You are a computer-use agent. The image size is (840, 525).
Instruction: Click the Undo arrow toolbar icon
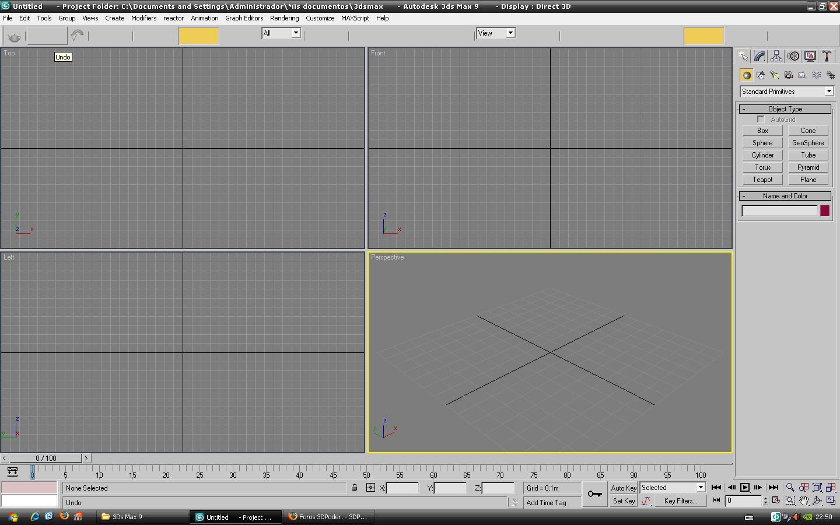pyautogui.click(x=77, y=36)
